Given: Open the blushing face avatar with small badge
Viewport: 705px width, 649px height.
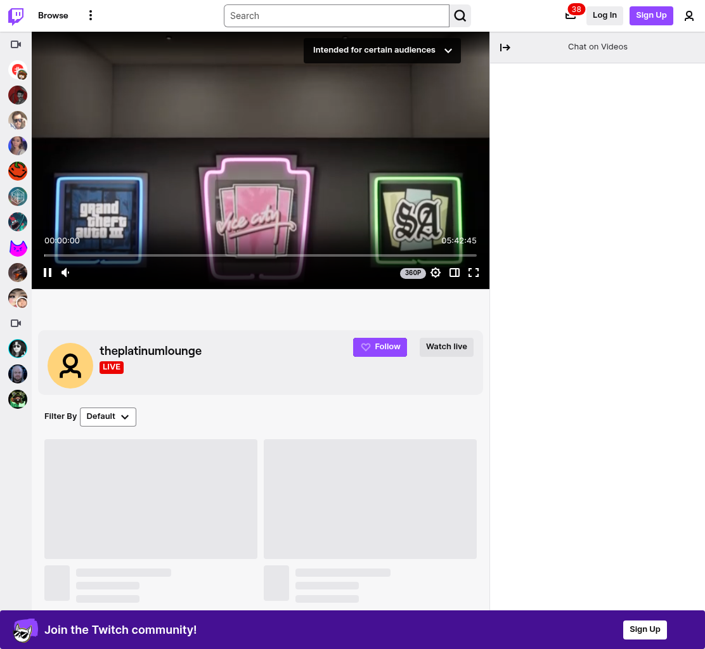Looking at the screenshot, I should tap(18, 298).
